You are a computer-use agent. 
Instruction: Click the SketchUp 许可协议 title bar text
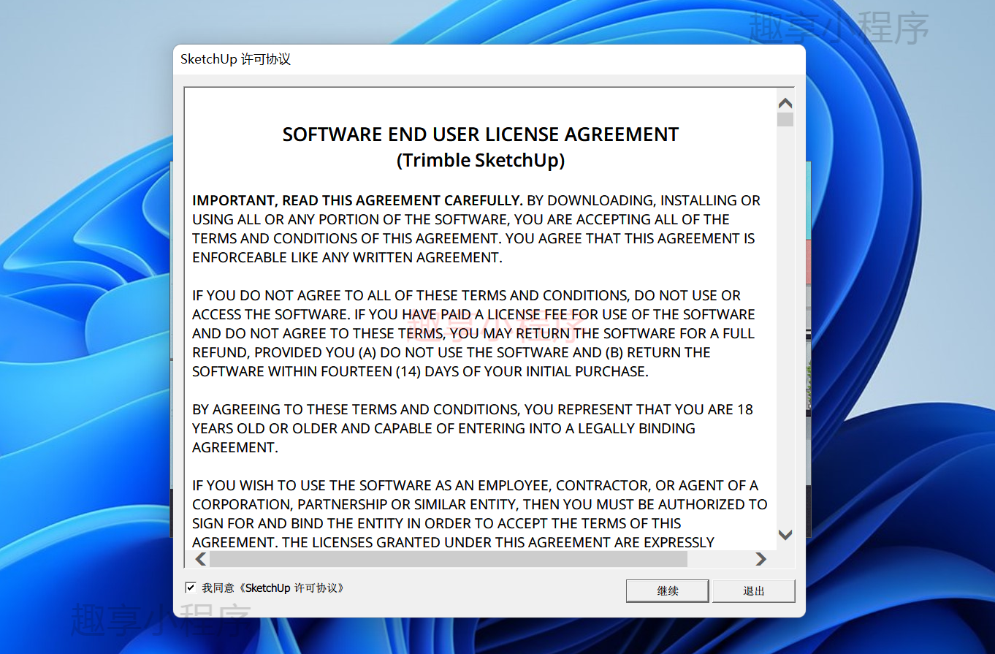coord(236,59)
